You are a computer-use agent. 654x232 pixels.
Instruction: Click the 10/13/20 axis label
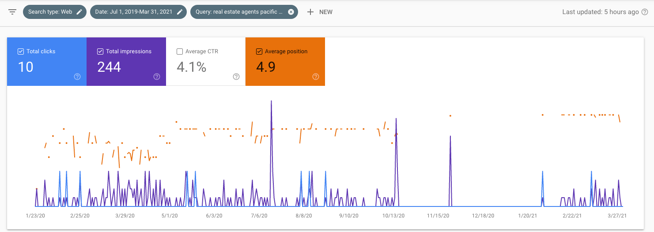click(x=393, y=216)
